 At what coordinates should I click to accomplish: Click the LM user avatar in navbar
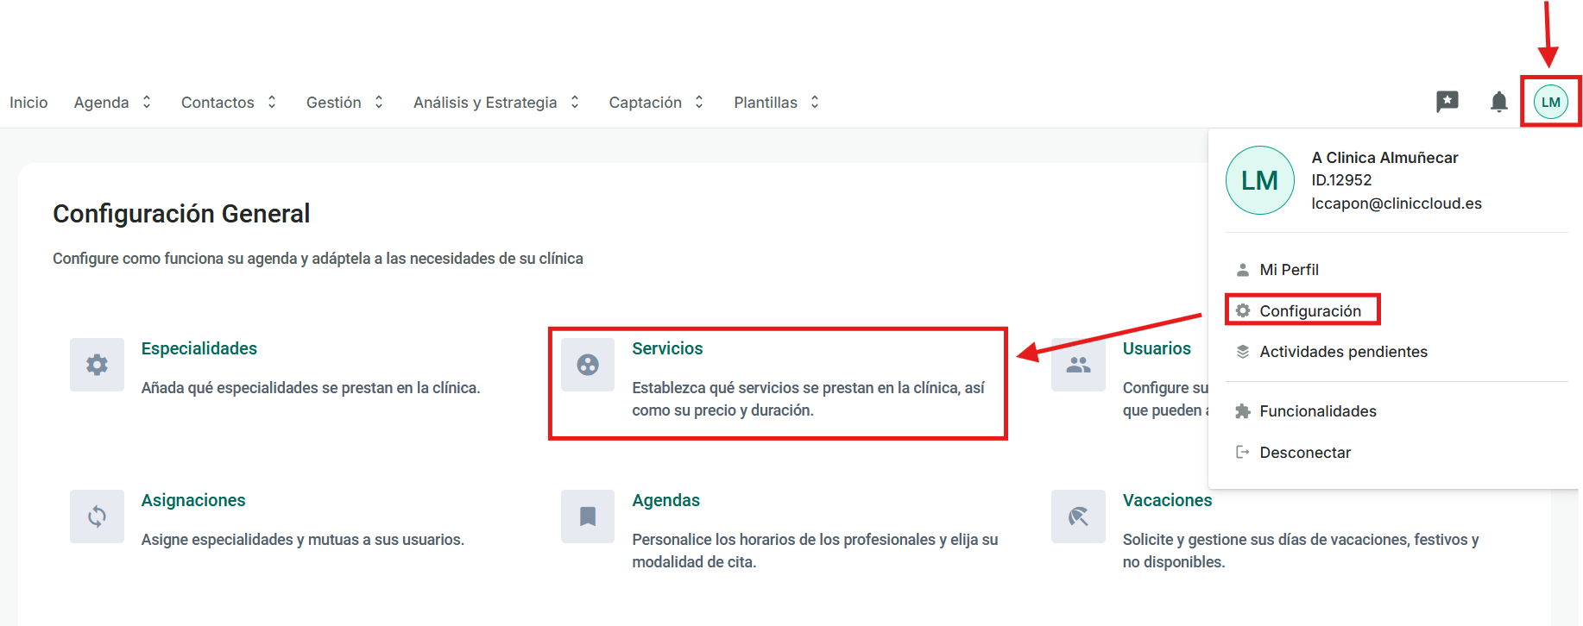tap(1551, 102)
